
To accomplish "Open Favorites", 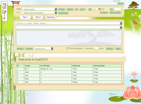I will (x=29, y=48).
